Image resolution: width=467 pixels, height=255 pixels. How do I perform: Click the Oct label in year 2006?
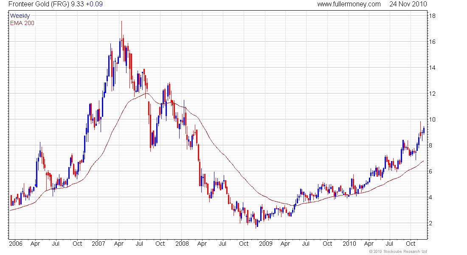tap(77, 244)
